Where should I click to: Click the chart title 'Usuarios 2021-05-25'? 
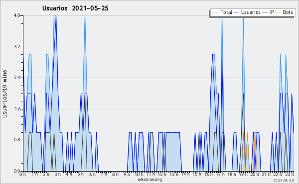(75, 8)
